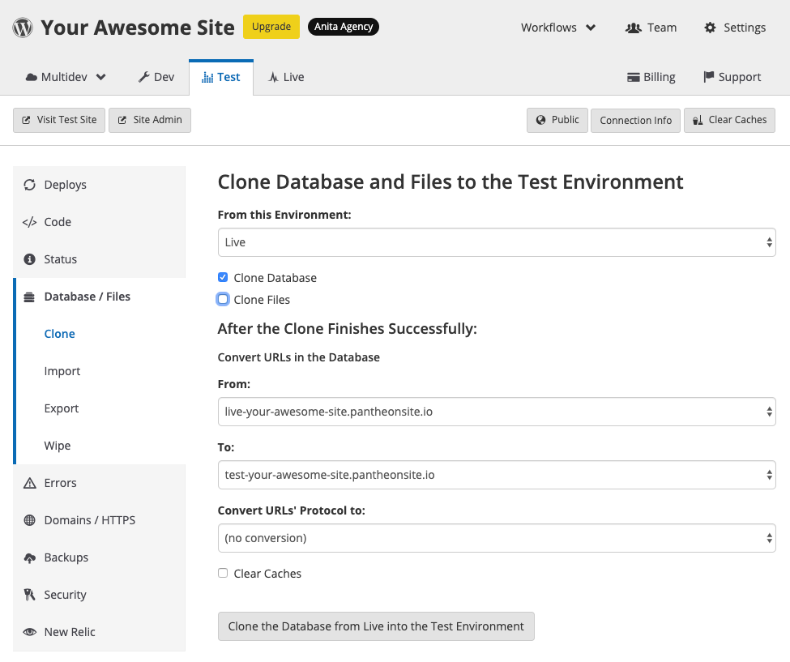Click the Code brackets icon in sidebar
This screenshot has height=662, width=790.
click(30, 222)
